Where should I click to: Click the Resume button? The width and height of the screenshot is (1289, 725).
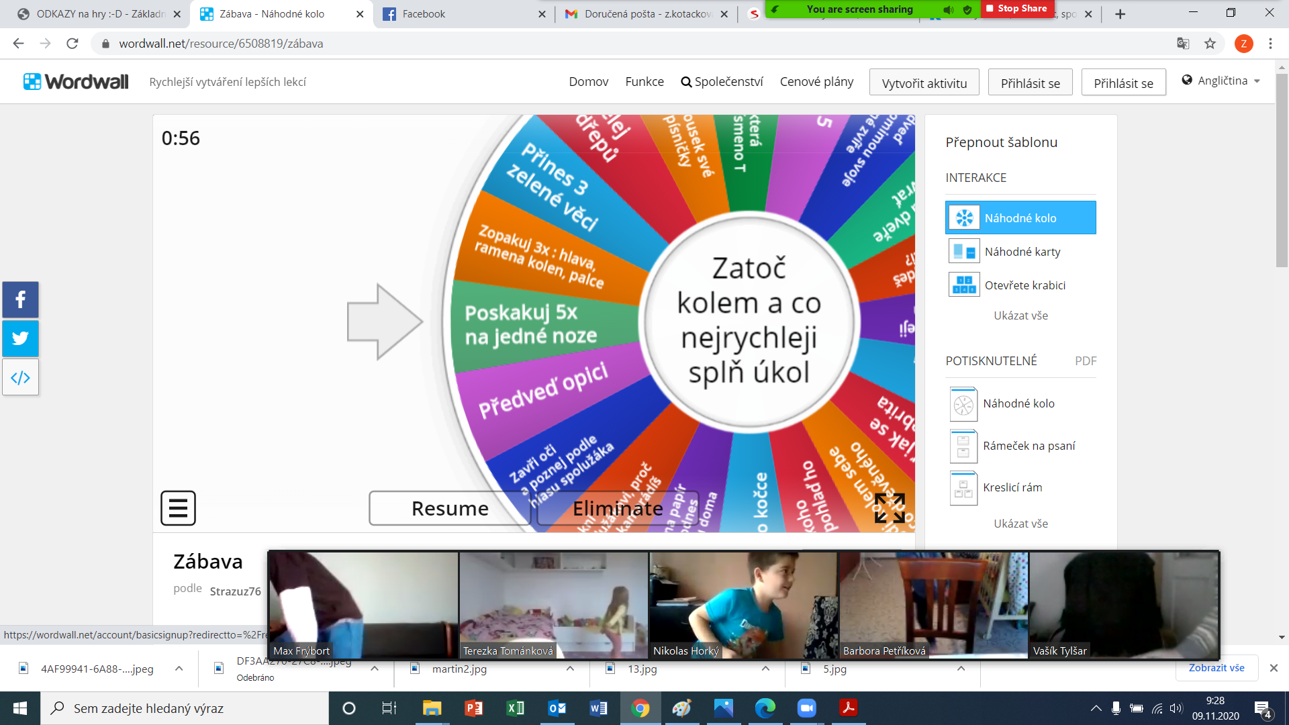[449, 508]
